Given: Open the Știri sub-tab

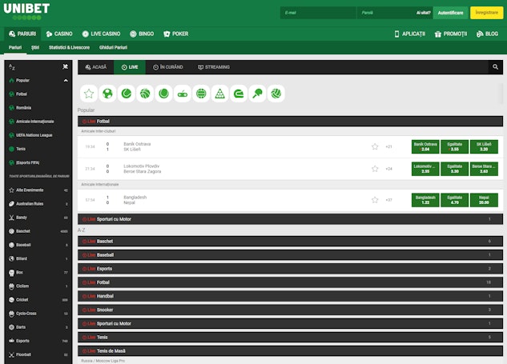Looking at the screenshot, I should (x=35, y=47).
